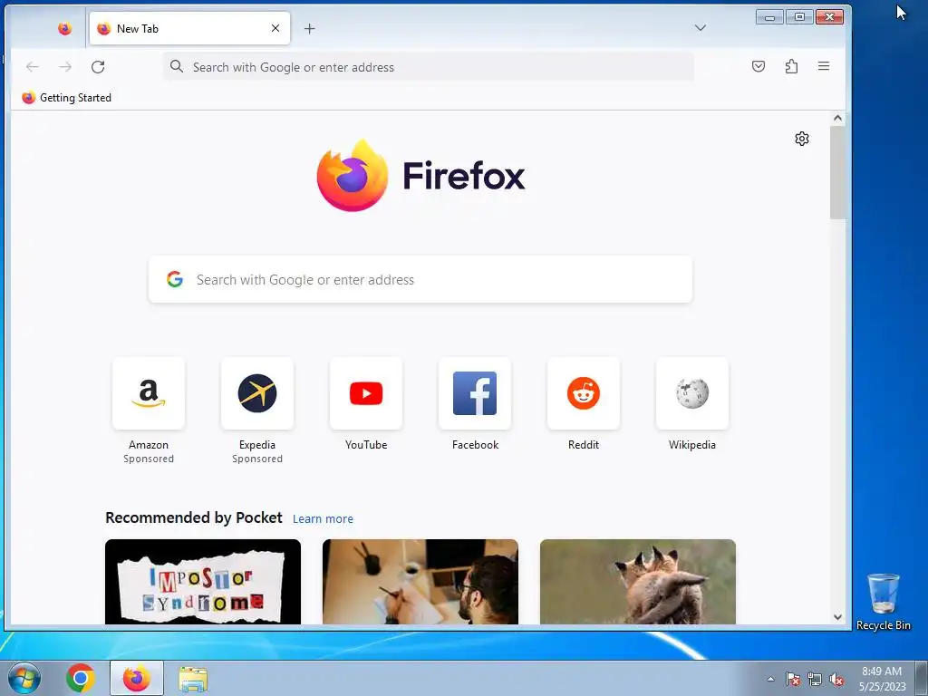Click the scrollbar down arrow
The height and width of the screenshot is (696, 928).
(837, 616)
